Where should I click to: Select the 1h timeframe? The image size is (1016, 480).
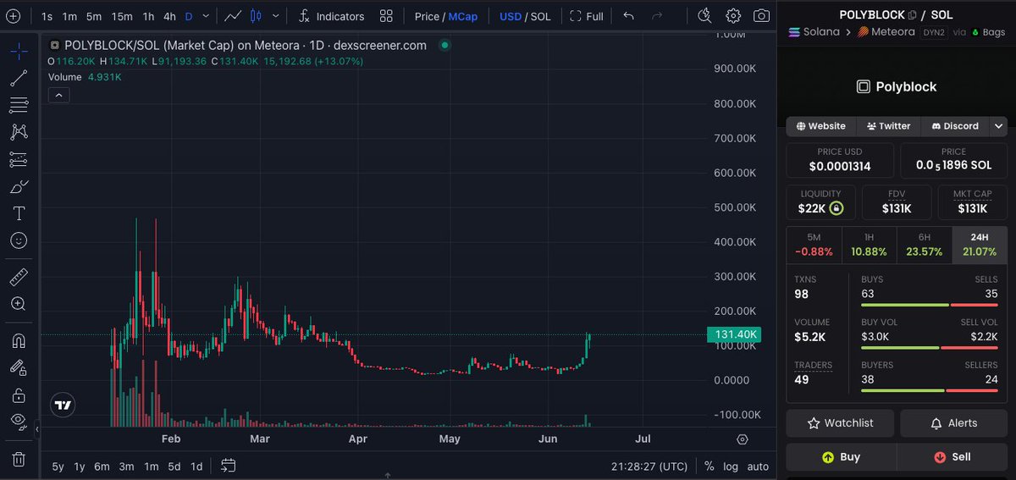[x=148, y=16]
